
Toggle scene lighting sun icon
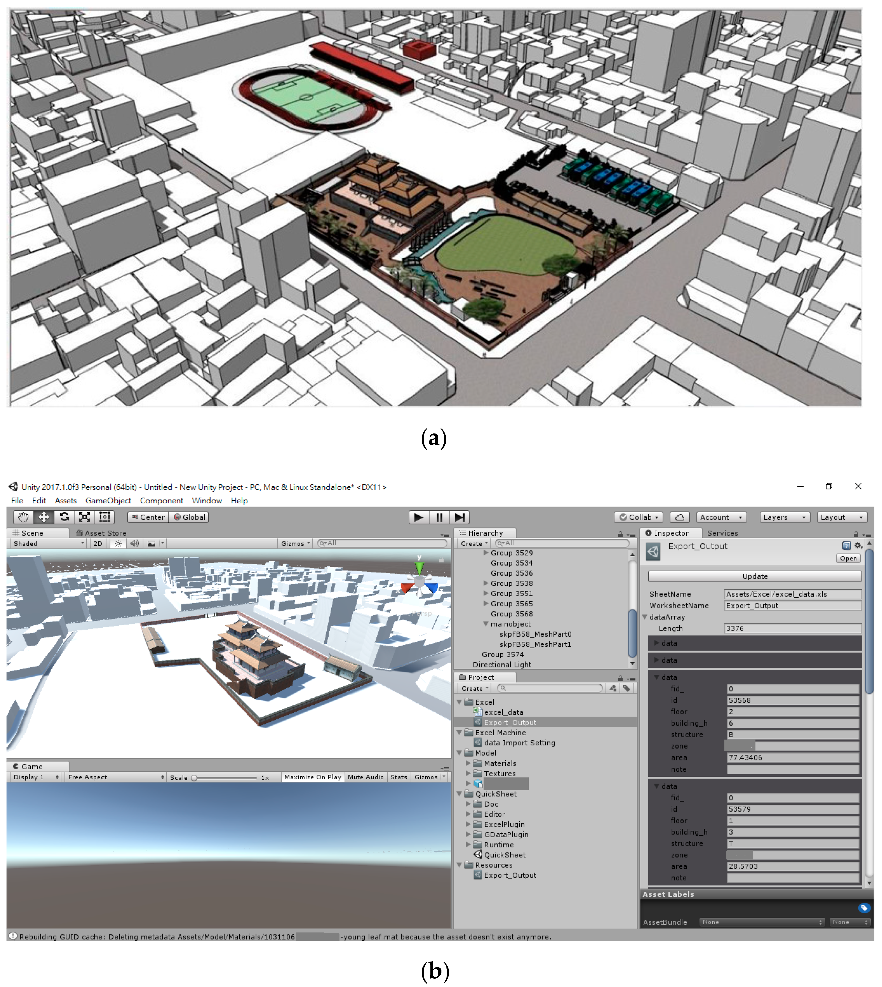point(118,544)
